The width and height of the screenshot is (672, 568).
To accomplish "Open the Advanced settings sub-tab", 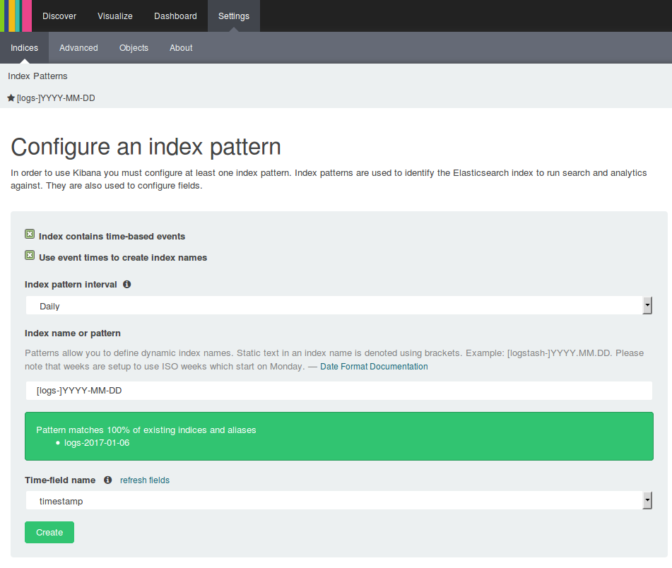I will pos(78,47).
